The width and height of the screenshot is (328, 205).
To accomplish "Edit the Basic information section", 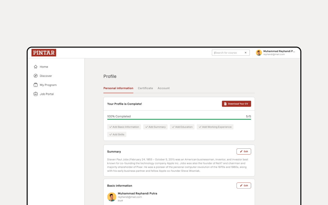I will click(x=244, y=186).
